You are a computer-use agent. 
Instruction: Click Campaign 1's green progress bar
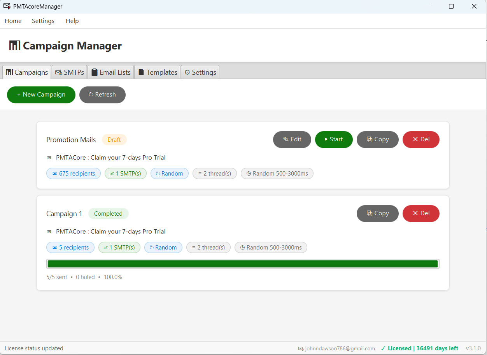point(243,264)
